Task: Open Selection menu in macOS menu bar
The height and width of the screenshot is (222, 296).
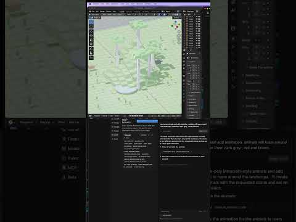Action: [x=115, y=4]
